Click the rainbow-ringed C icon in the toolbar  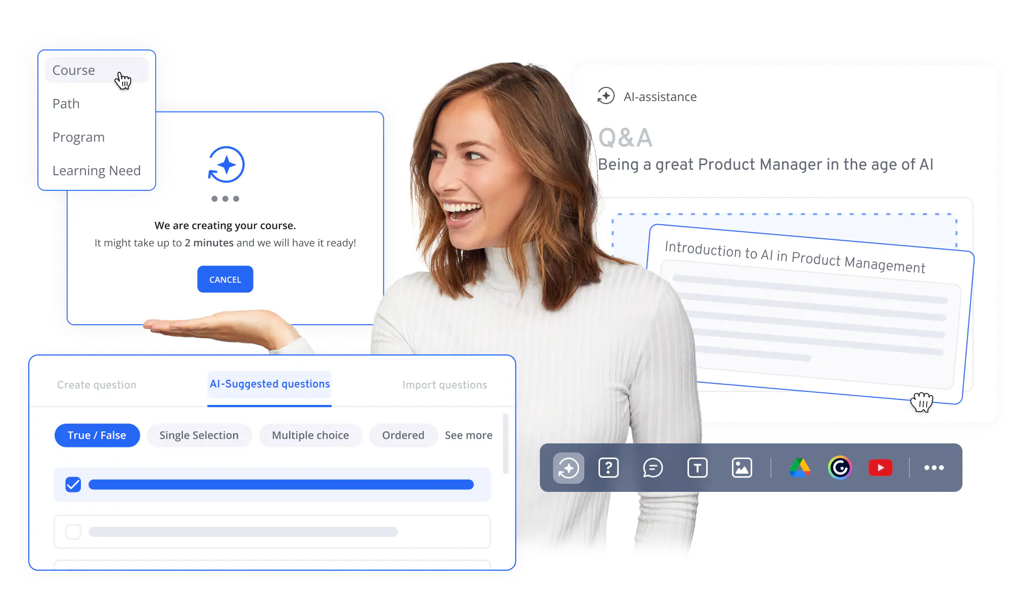pos(840,468)
